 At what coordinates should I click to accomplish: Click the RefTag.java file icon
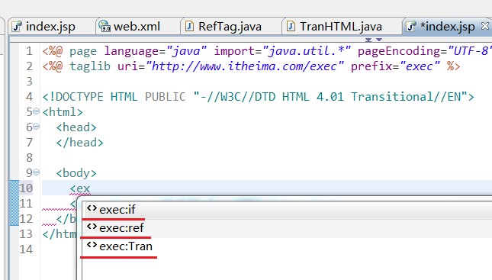pos(189,27)
